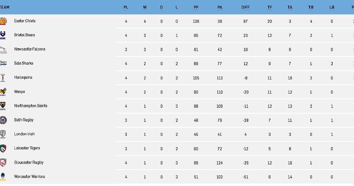Click the Harlequins club crest
This screenshot has height=186, width=354.
pos(3,78)
